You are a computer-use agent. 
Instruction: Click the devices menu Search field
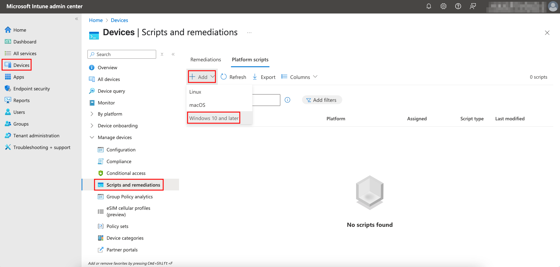point(122,54)
